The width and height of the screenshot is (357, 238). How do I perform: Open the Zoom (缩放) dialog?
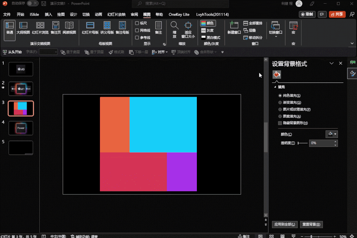[175, 30]
